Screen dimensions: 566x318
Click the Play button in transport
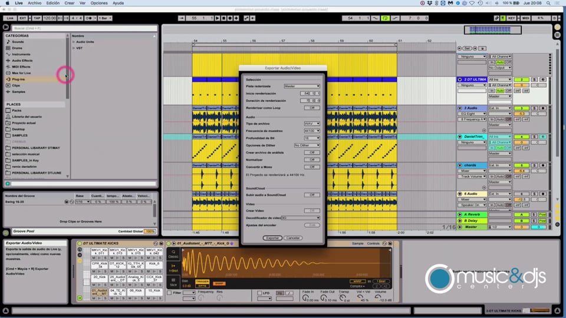point(218,18)
